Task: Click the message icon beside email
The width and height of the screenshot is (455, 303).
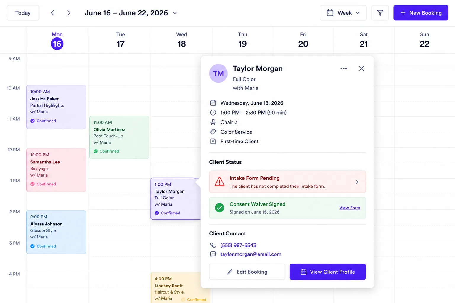Action: 213,254
